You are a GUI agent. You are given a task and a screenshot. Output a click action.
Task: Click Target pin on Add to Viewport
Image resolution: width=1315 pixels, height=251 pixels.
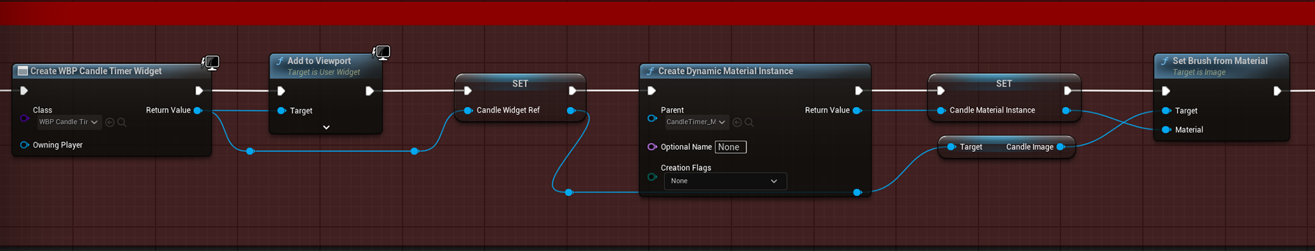[x=281, y=111]
